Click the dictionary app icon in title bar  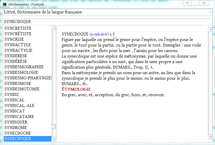(x=5, y=4)
